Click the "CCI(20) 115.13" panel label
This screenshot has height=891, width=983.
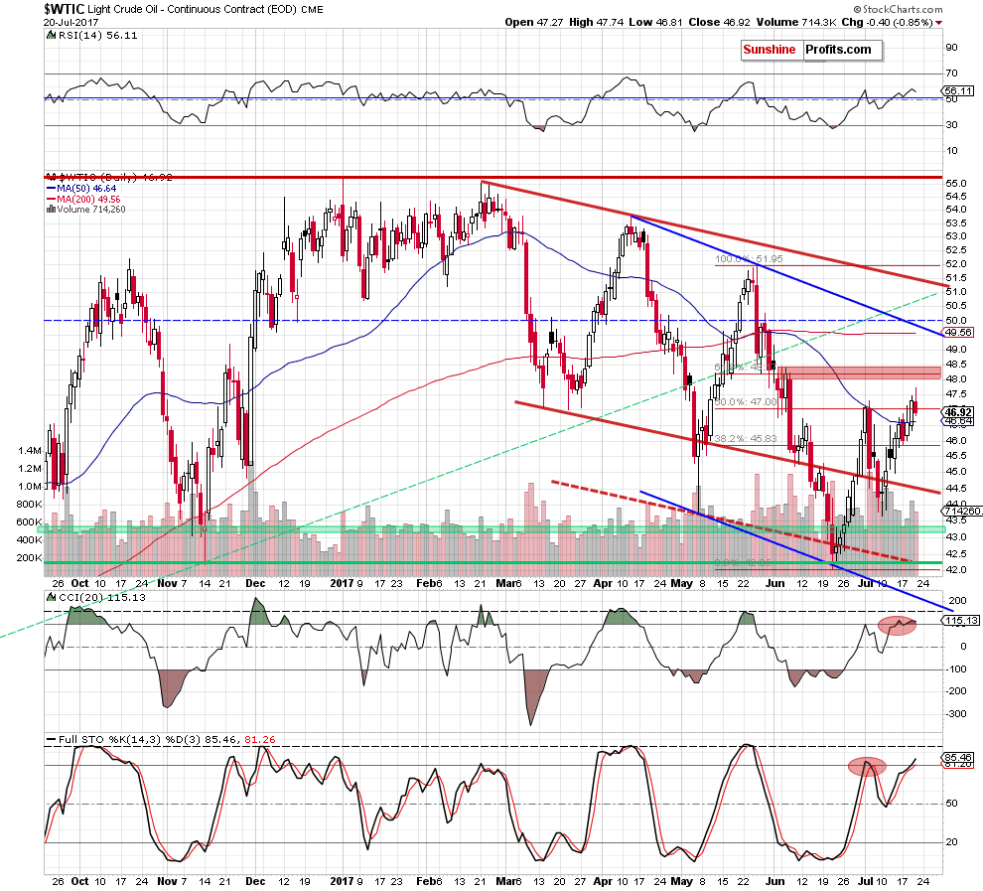click(x=101, y=598)
